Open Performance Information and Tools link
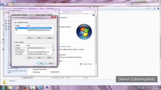 (x=17, y=71)
